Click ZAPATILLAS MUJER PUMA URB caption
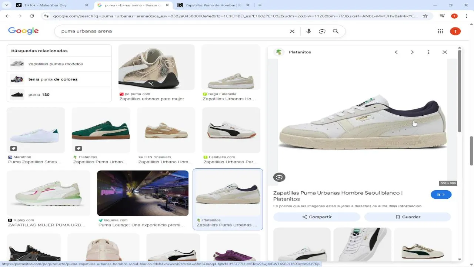The width and height of the screenshot is (474, 267). (x=47, y=225)
